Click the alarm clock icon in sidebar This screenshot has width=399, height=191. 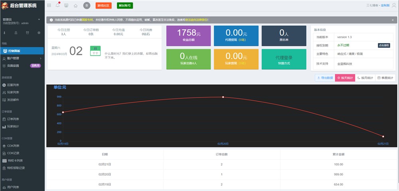(28, 33)
